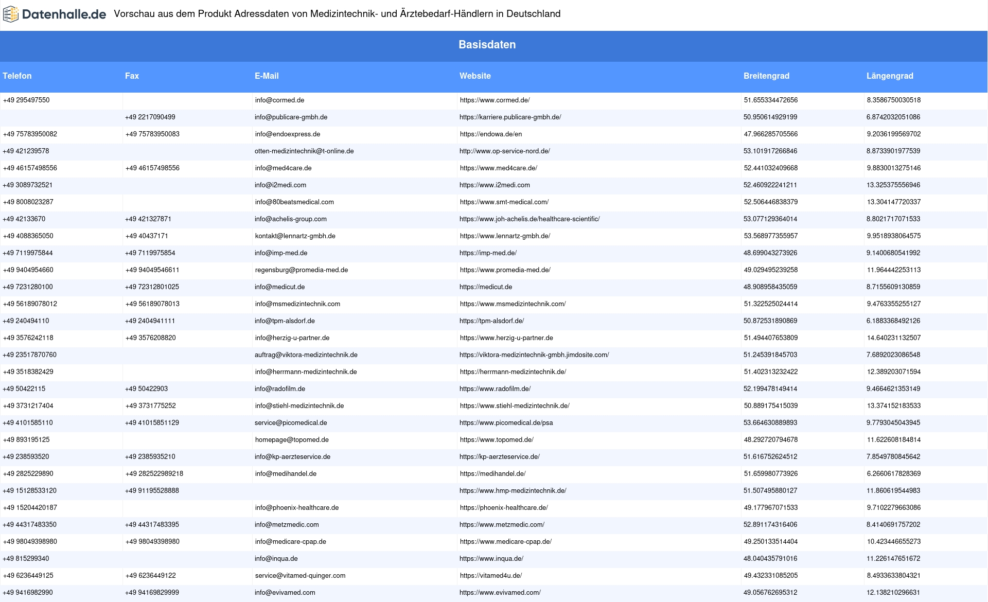
Task: Click website https://www.evivamed.com/
Action: pos(500,593)
